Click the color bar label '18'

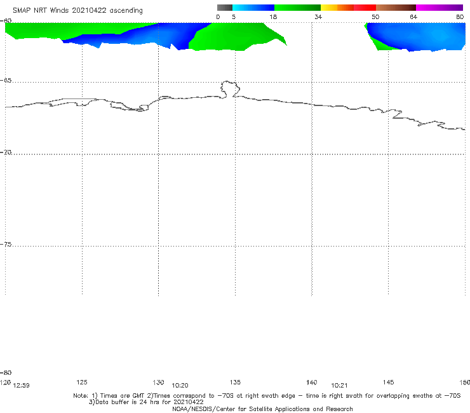click(x=273, y=17)
